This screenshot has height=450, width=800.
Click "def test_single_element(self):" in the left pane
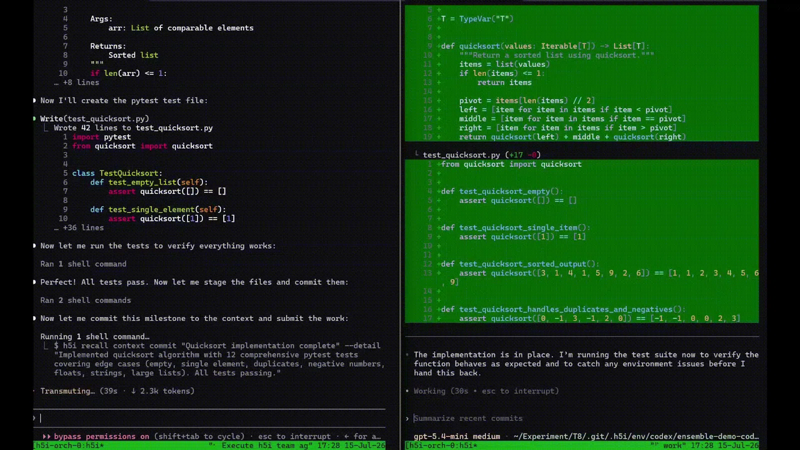tap(158, 209)
